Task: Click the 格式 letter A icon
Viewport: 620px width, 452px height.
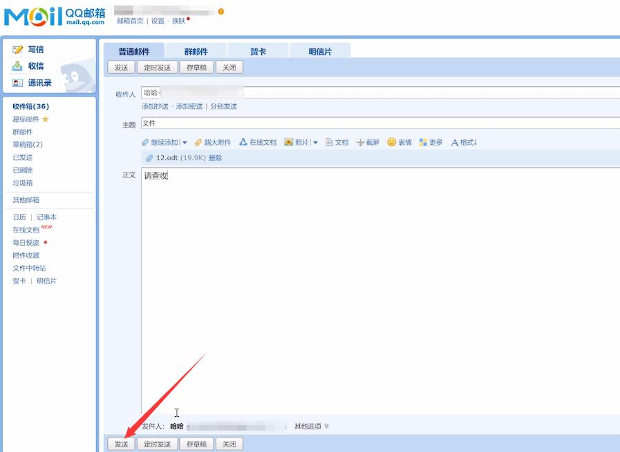Action: pyautogui.click(x=455, y=143)
